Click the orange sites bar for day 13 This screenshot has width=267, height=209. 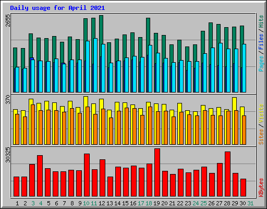111,131
